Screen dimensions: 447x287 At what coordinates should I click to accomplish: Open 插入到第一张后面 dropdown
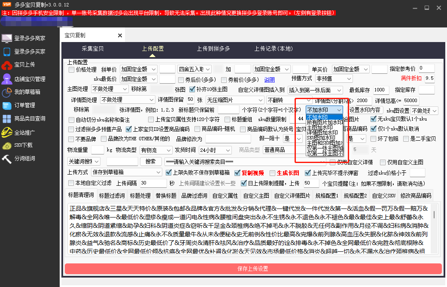315,90
